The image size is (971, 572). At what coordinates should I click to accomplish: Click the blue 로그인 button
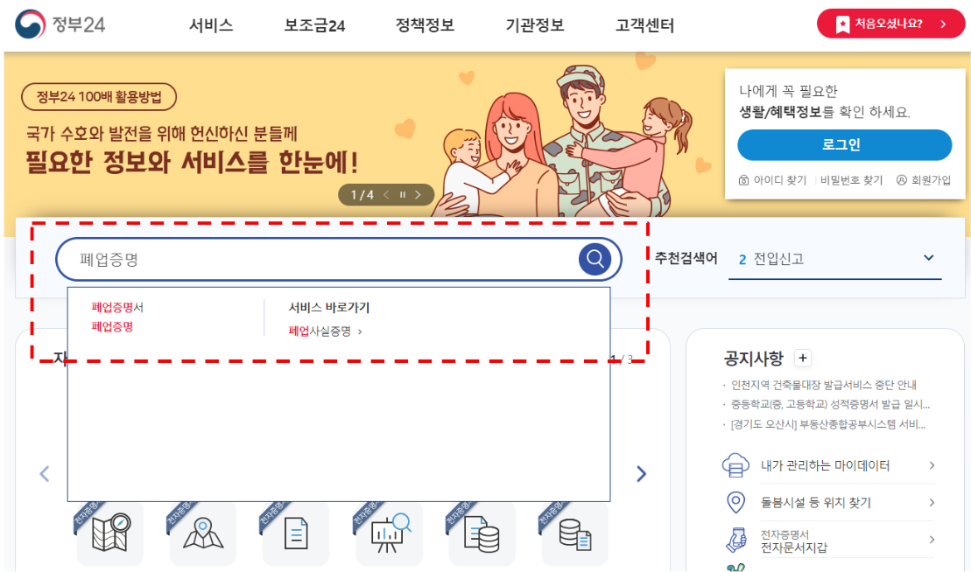(844, 144)
